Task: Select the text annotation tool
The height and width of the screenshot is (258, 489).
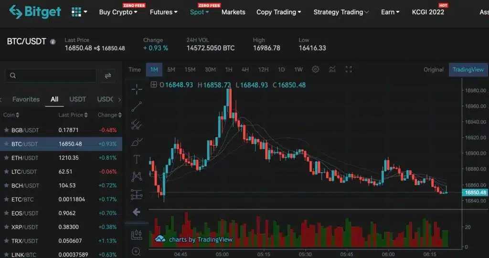Action: coord(137,159)
